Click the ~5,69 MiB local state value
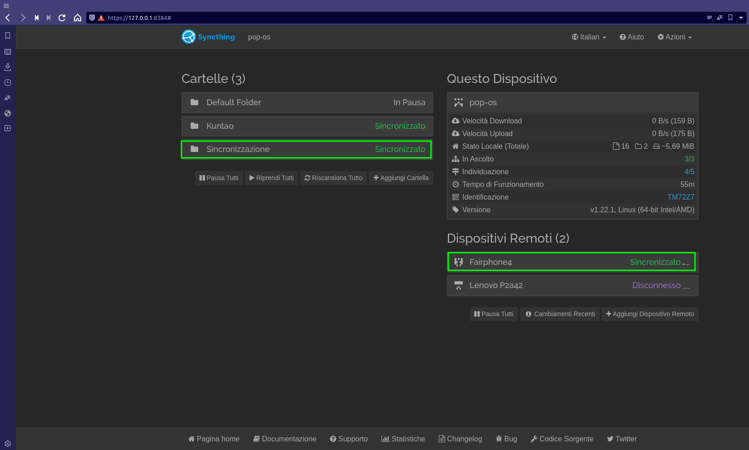This screenshot has width=749, height=450. coord(674,146)
